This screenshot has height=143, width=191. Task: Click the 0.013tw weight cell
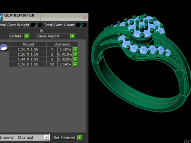[x=65, y=54]
